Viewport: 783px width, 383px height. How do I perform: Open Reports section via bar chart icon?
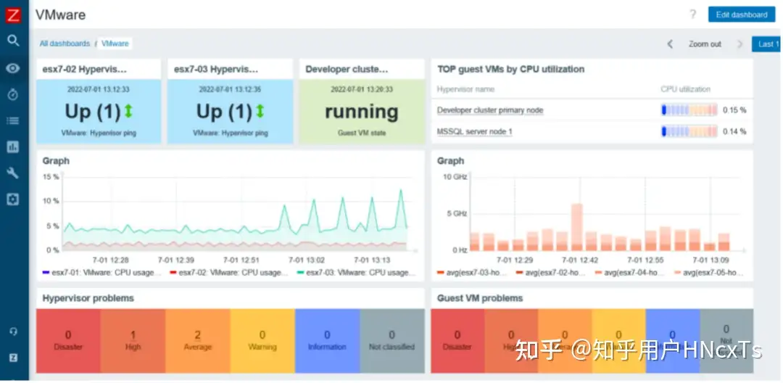(x=13, y=147)
